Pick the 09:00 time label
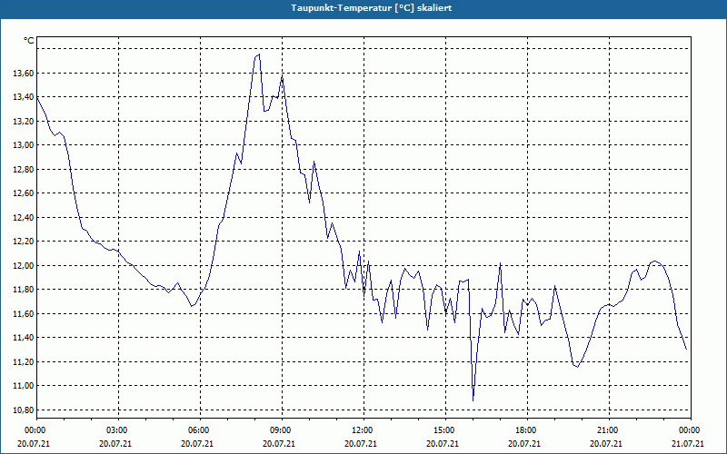This screenshot has width=727, height=454. (282, 430)
